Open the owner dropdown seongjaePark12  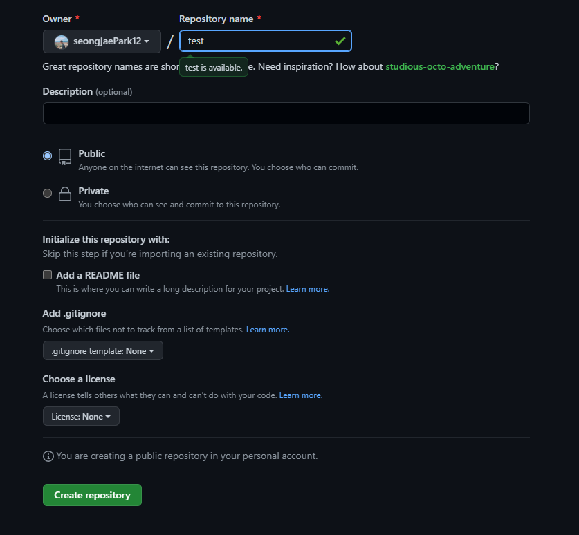pos(102,41)
